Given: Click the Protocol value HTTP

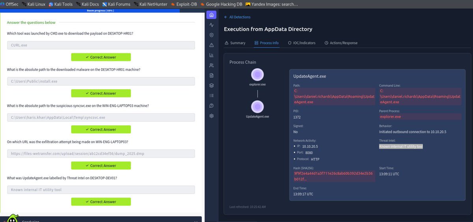Looking at the screenshot, I should coord(315,159).
